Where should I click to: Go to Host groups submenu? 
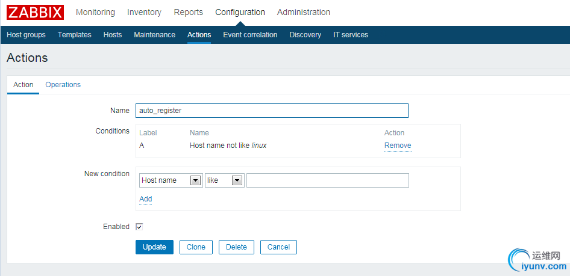coord(26,35)
